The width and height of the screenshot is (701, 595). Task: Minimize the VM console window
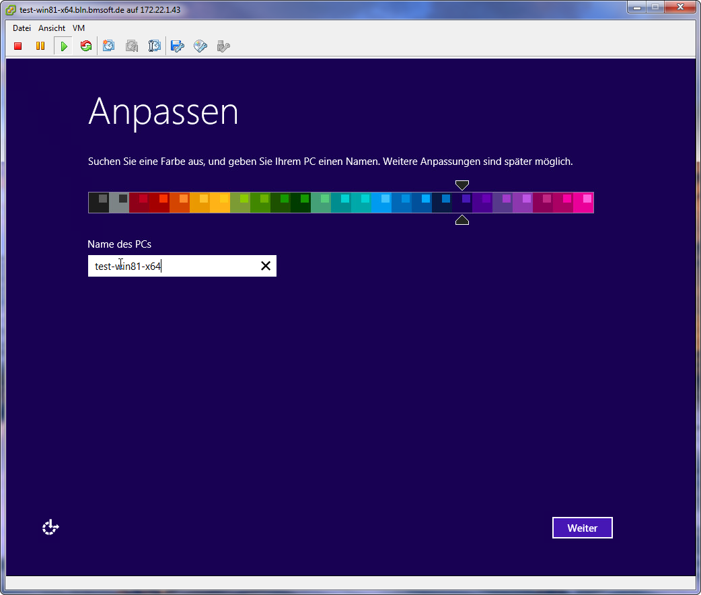click(x=637, y=7)
